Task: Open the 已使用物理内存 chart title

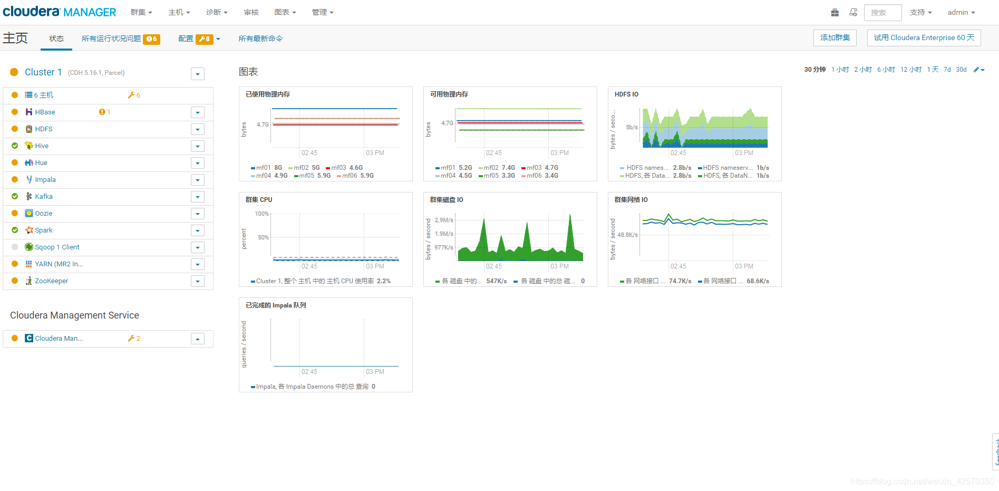Action: (268, 94)
